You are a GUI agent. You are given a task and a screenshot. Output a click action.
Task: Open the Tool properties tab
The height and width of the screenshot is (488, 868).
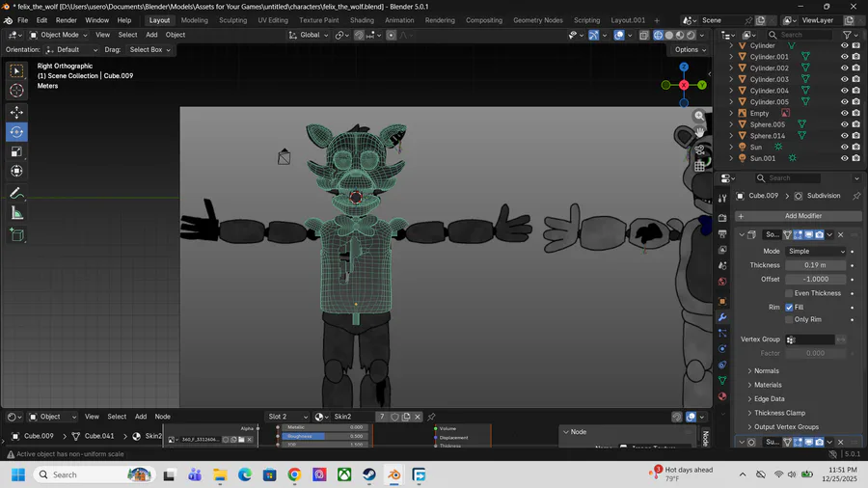click(722, 198)
